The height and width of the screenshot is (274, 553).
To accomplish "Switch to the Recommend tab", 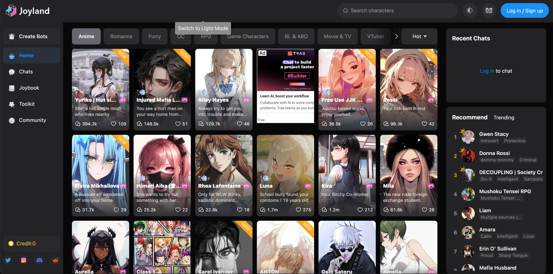I will (469, 117).
